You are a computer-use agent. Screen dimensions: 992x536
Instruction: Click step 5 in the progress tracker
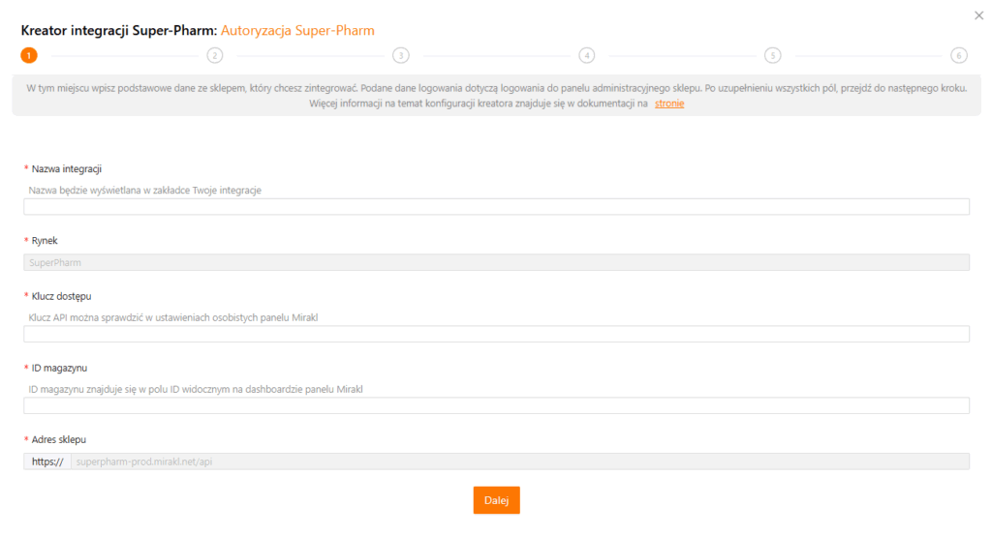[772, 55]
